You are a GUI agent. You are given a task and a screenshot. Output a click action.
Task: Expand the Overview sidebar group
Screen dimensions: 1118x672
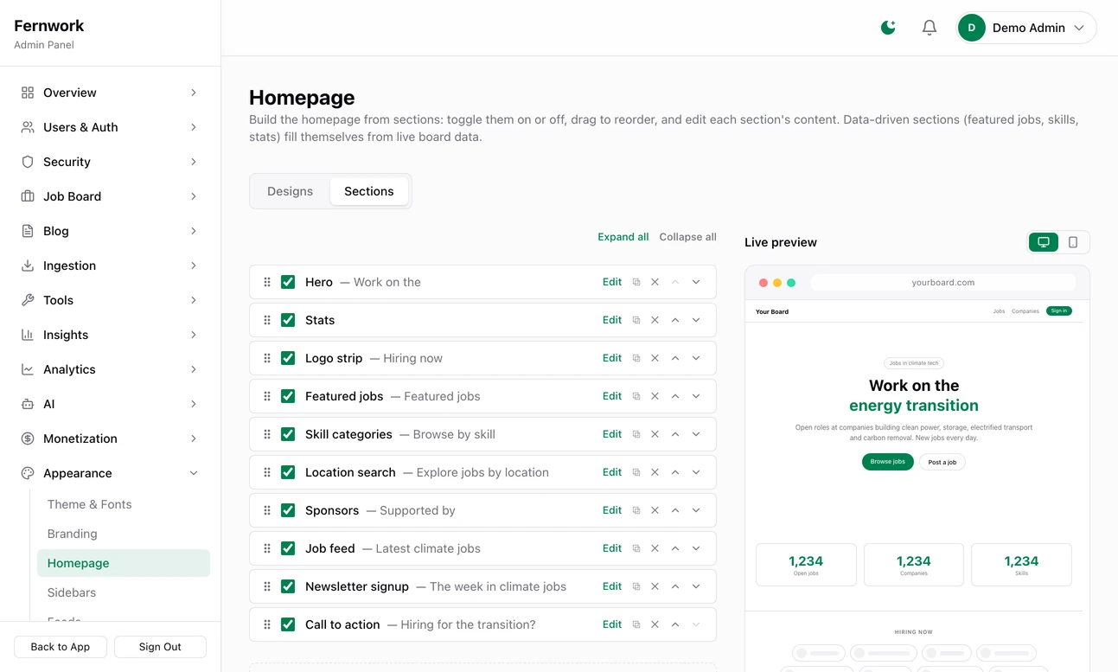(110, 93)
